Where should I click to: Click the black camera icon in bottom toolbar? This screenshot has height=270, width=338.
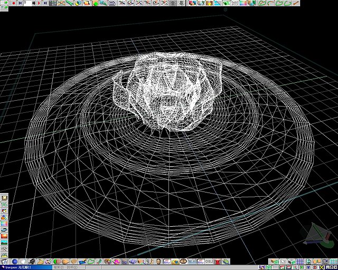[31, 262]
